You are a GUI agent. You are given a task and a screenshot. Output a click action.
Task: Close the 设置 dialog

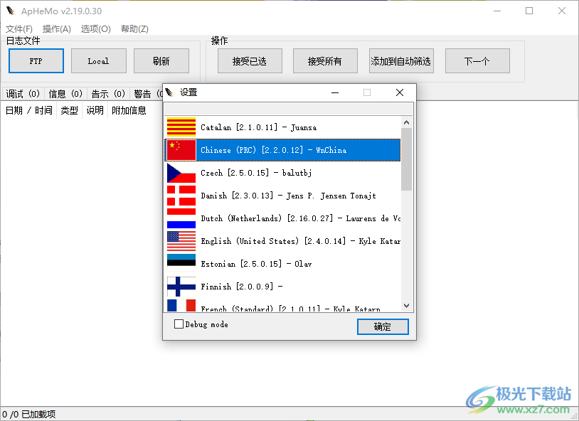click(400, 92)
